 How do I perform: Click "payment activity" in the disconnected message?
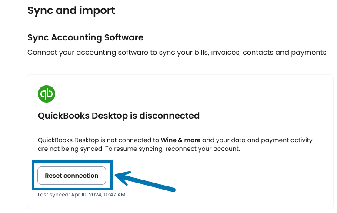click(x=286, y=140)
